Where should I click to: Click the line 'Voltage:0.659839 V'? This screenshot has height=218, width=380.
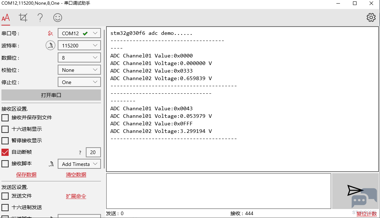pyautogui.click(x=183, y=78)
